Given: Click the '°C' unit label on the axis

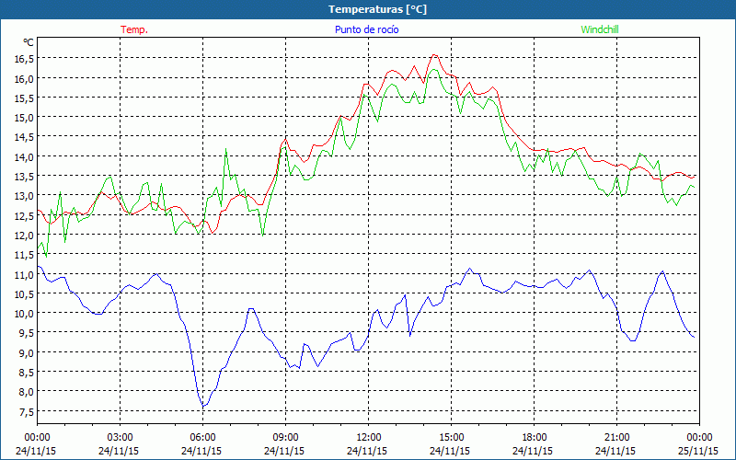Looking at the screenshot, I should point(29,42).
